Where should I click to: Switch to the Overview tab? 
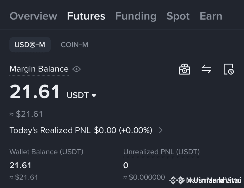(x=33, y=16)
